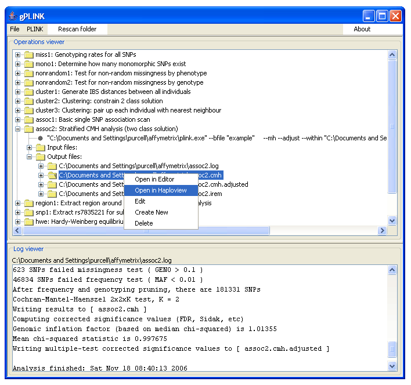The width and height of the screenshot is (411, 385).
Task: Click the selected assoc2.cmh folder icon
Action: click(x=52, y=175)
